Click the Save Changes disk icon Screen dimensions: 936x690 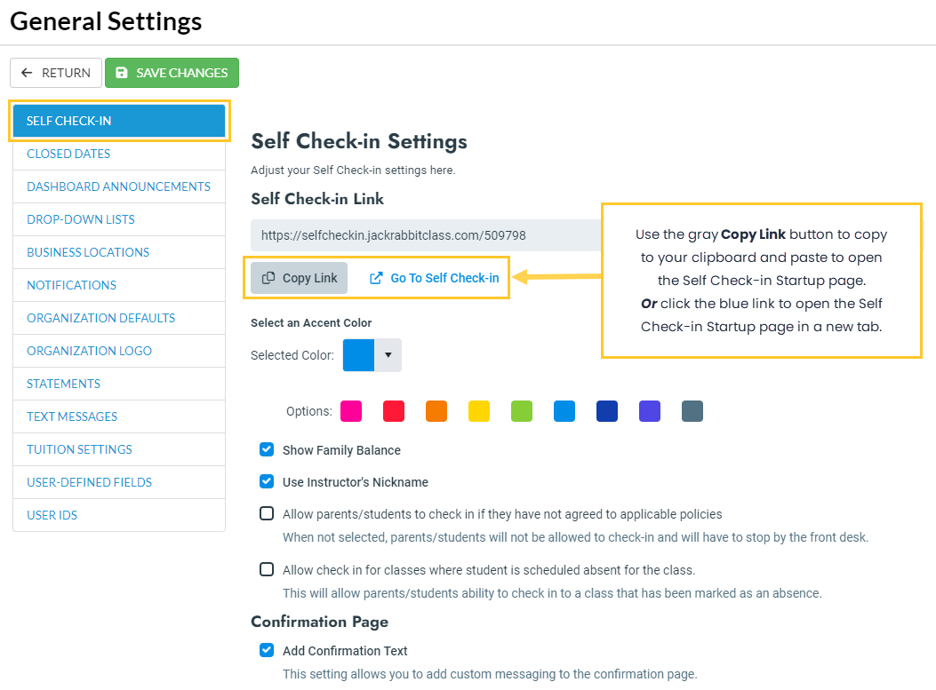tap(122, 73)
